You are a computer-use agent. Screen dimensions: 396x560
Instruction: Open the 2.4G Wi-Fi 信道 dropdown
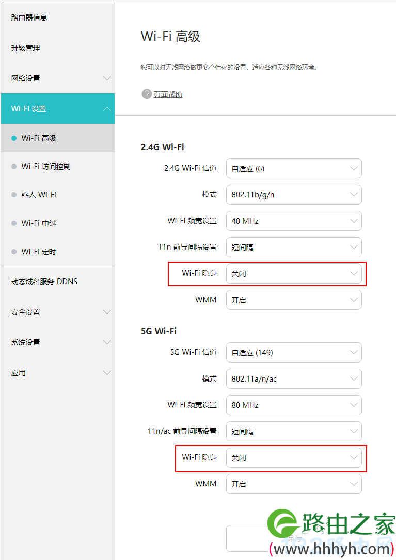294,168
